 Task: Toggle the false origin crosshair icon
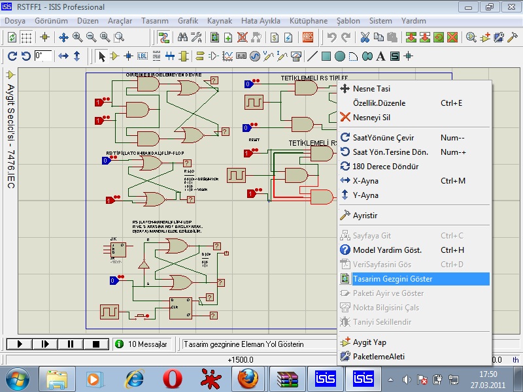tap(44, 37)
